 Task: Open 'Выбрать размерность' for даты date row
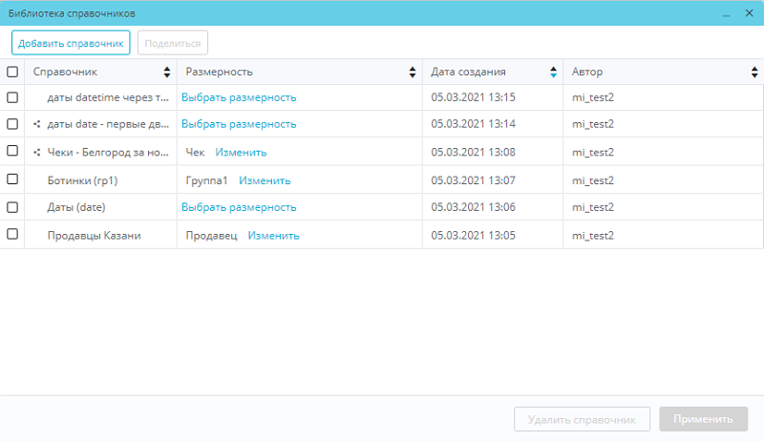tap(239, 124)
